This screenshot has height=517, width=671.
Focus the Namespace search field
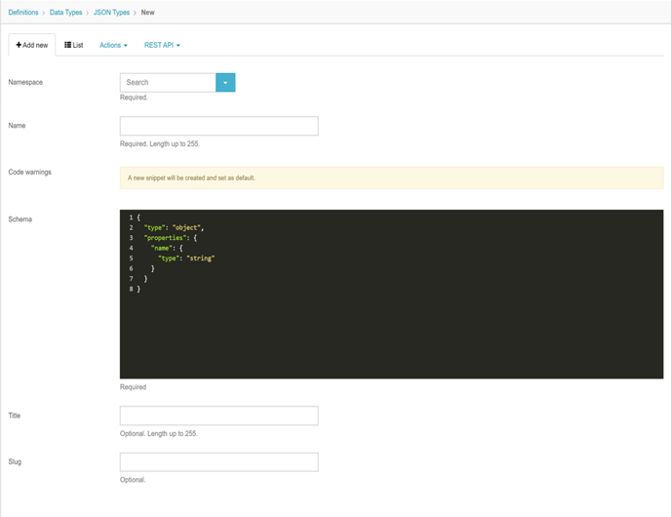click(x=168, y=83)
